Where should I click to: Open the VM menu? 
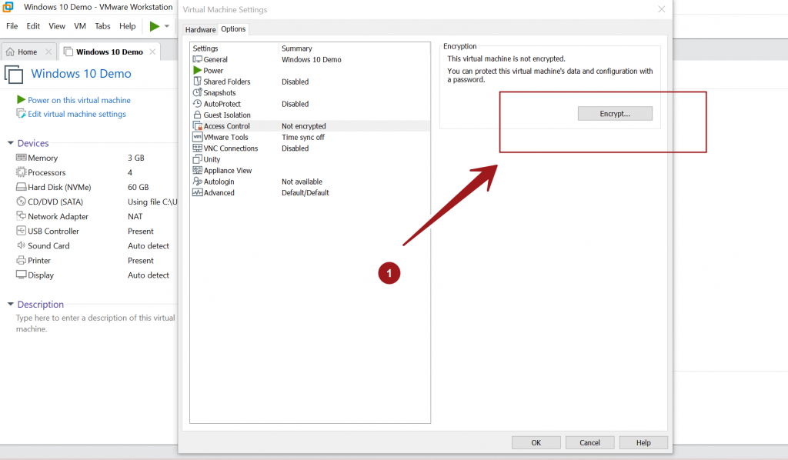click(x=79, y=25)
